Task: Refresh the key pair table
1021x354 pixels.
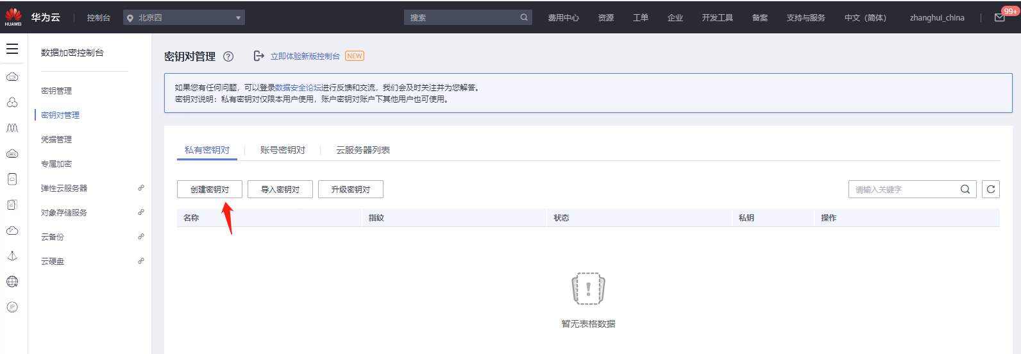Action: coord(990,189)
